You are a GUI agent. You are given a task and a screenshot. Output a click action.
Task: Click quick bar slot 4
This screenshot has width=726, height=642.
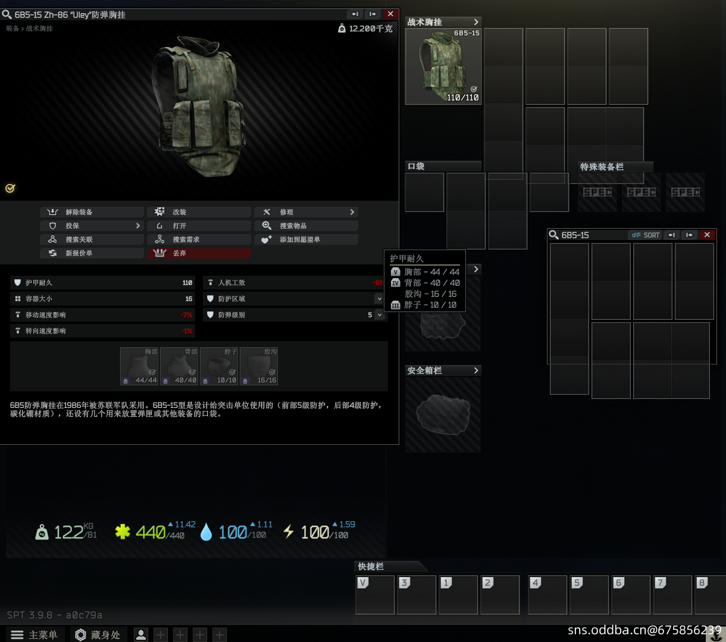pyautogui.click(x=547, y=594)
